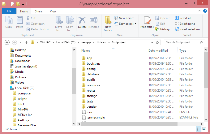Refresh the firstproject folder view

[x=157, y=42]
